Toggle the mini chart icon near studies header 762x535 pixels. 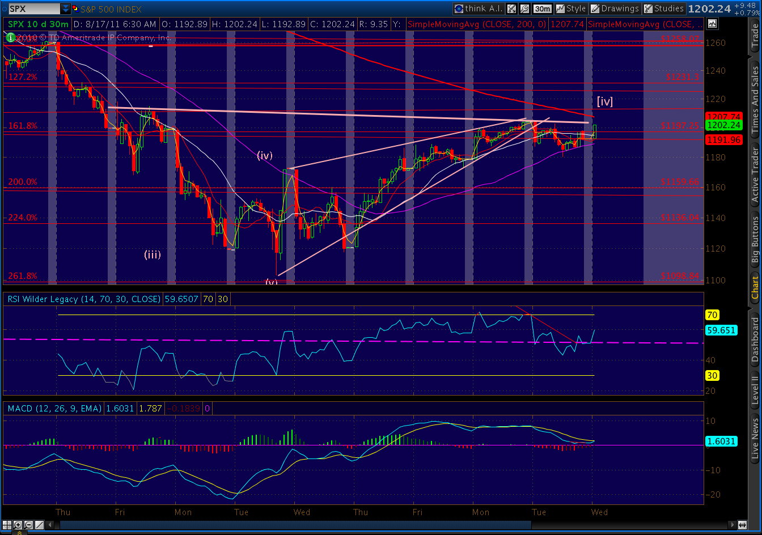[x=712, y=23]
